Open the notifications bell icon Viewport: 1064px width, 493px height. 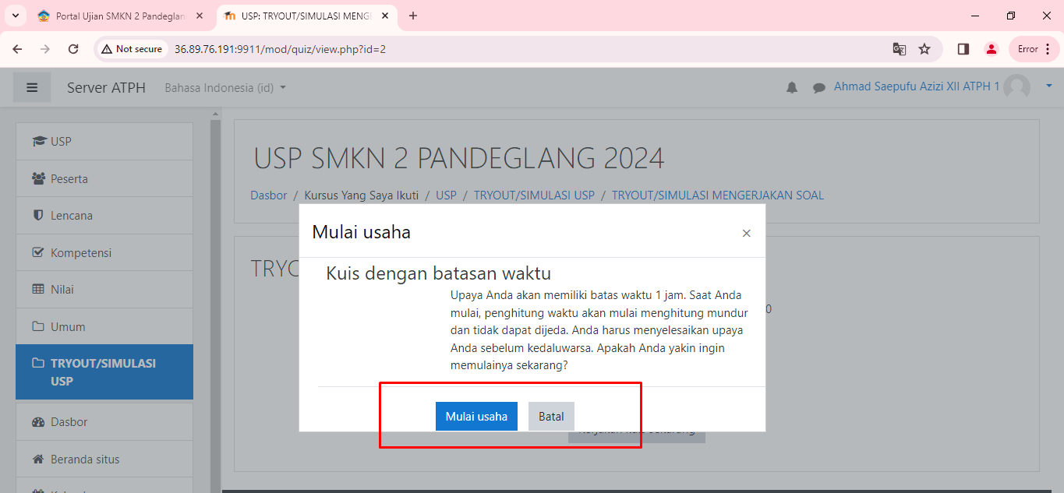(792, 87)
